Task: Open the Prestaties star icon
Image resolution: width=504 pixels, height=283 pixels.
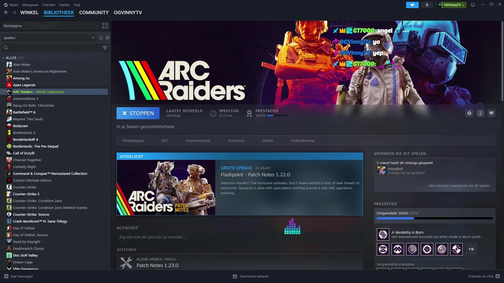Action: click(249, 113)
